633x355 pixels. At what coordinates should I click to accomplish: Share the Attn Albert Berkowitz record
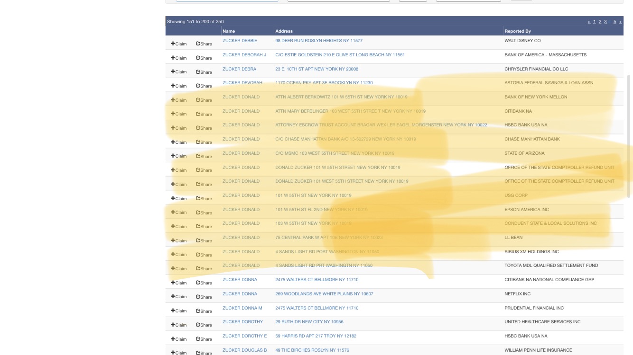click(204, 100)
